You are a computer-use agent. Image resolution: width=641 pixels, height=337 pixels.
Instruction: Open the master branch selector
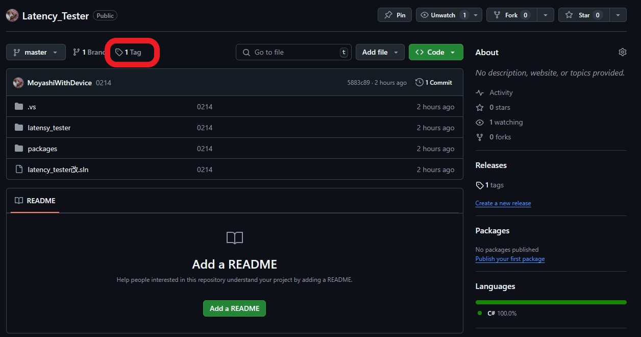pos(36,52)
